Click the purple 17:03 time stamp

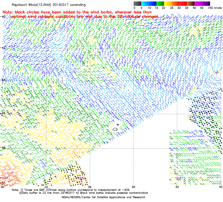click(x=79, y=178)
